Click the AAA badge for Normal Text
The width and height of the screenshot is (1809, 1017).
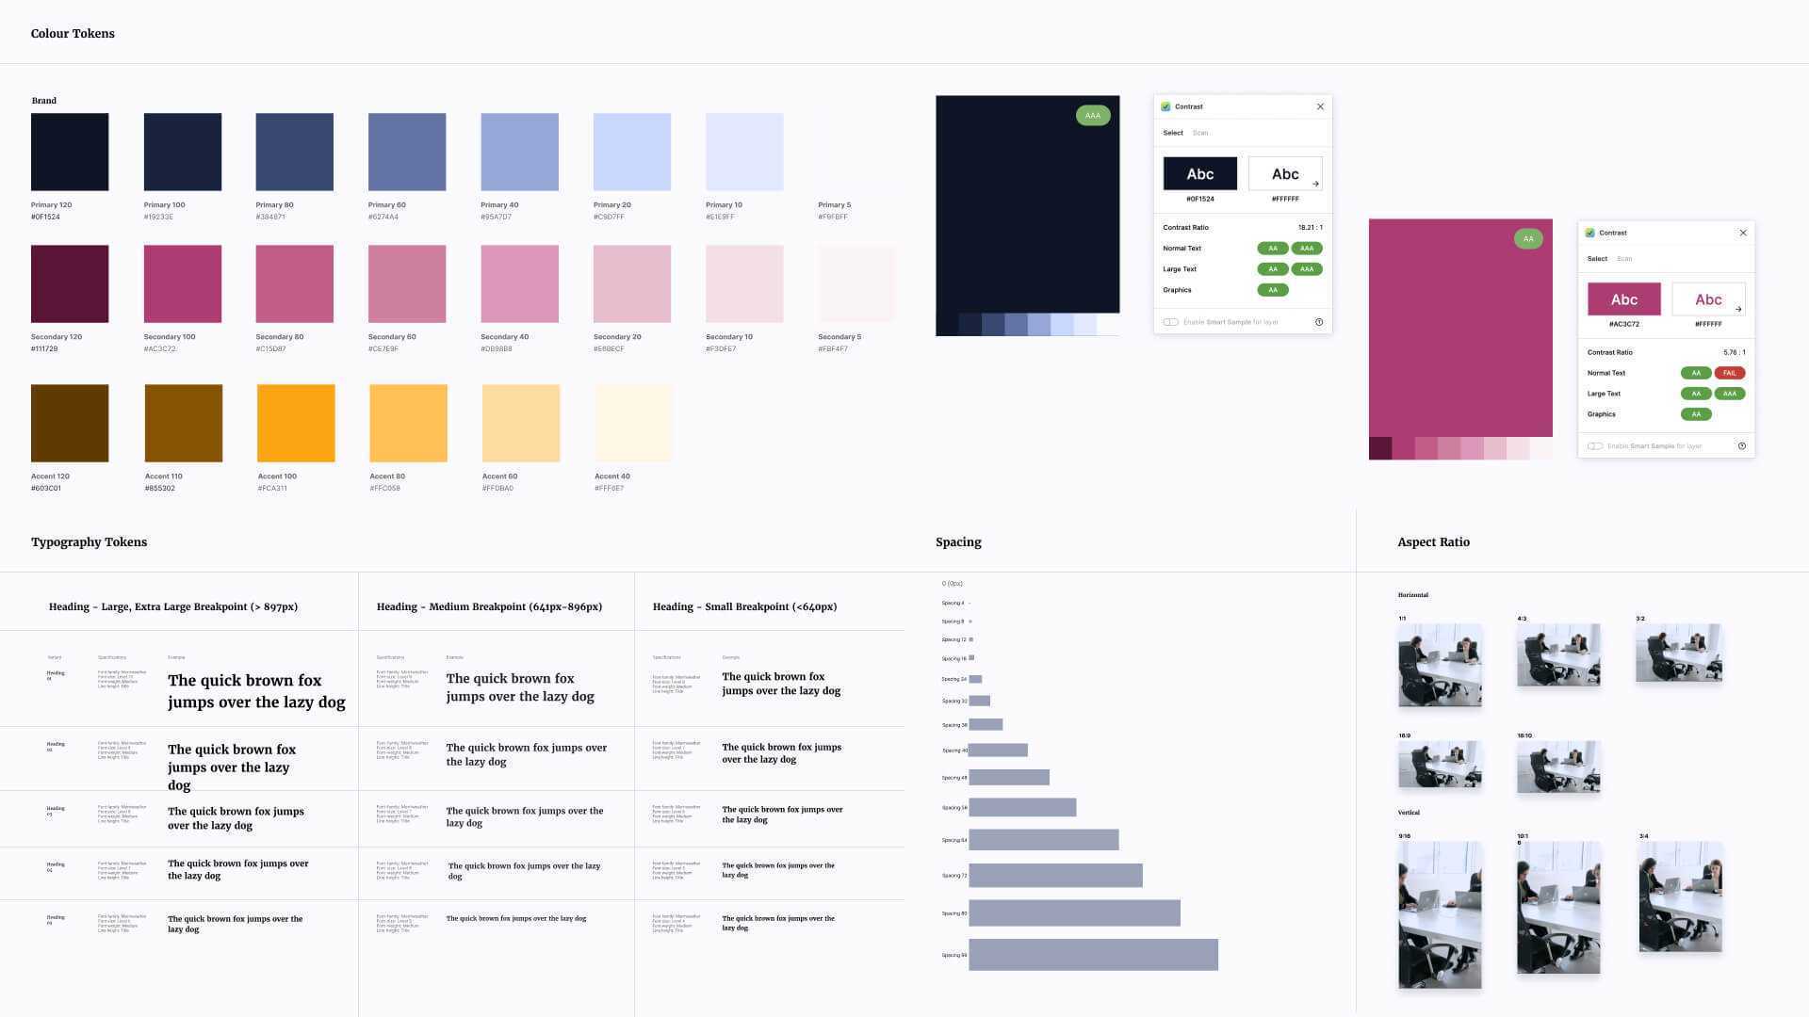pos(1306,249)
